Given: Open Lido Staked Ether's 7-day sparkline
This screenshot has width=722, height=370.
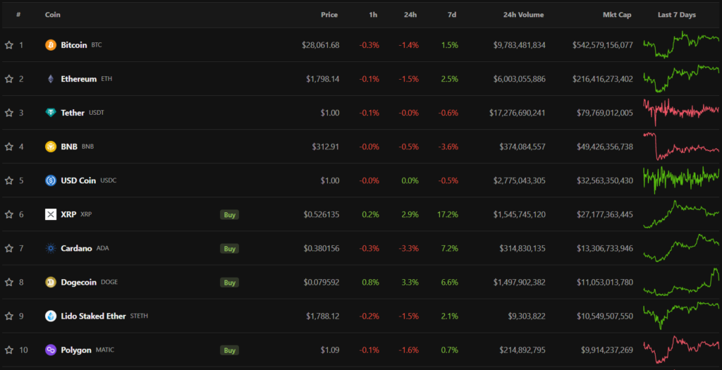Looking at the screenshot, I should [x=681, y=316].
